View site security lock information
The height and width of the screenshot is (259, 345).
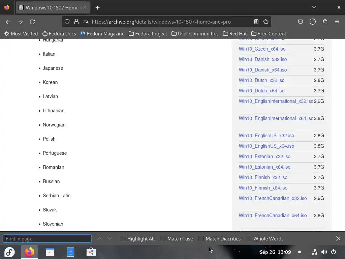76,22
